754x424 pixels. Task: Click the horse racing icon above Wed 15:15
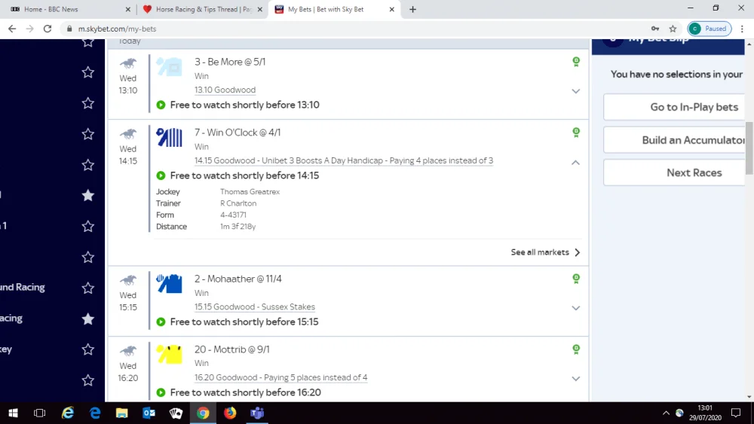128,280
